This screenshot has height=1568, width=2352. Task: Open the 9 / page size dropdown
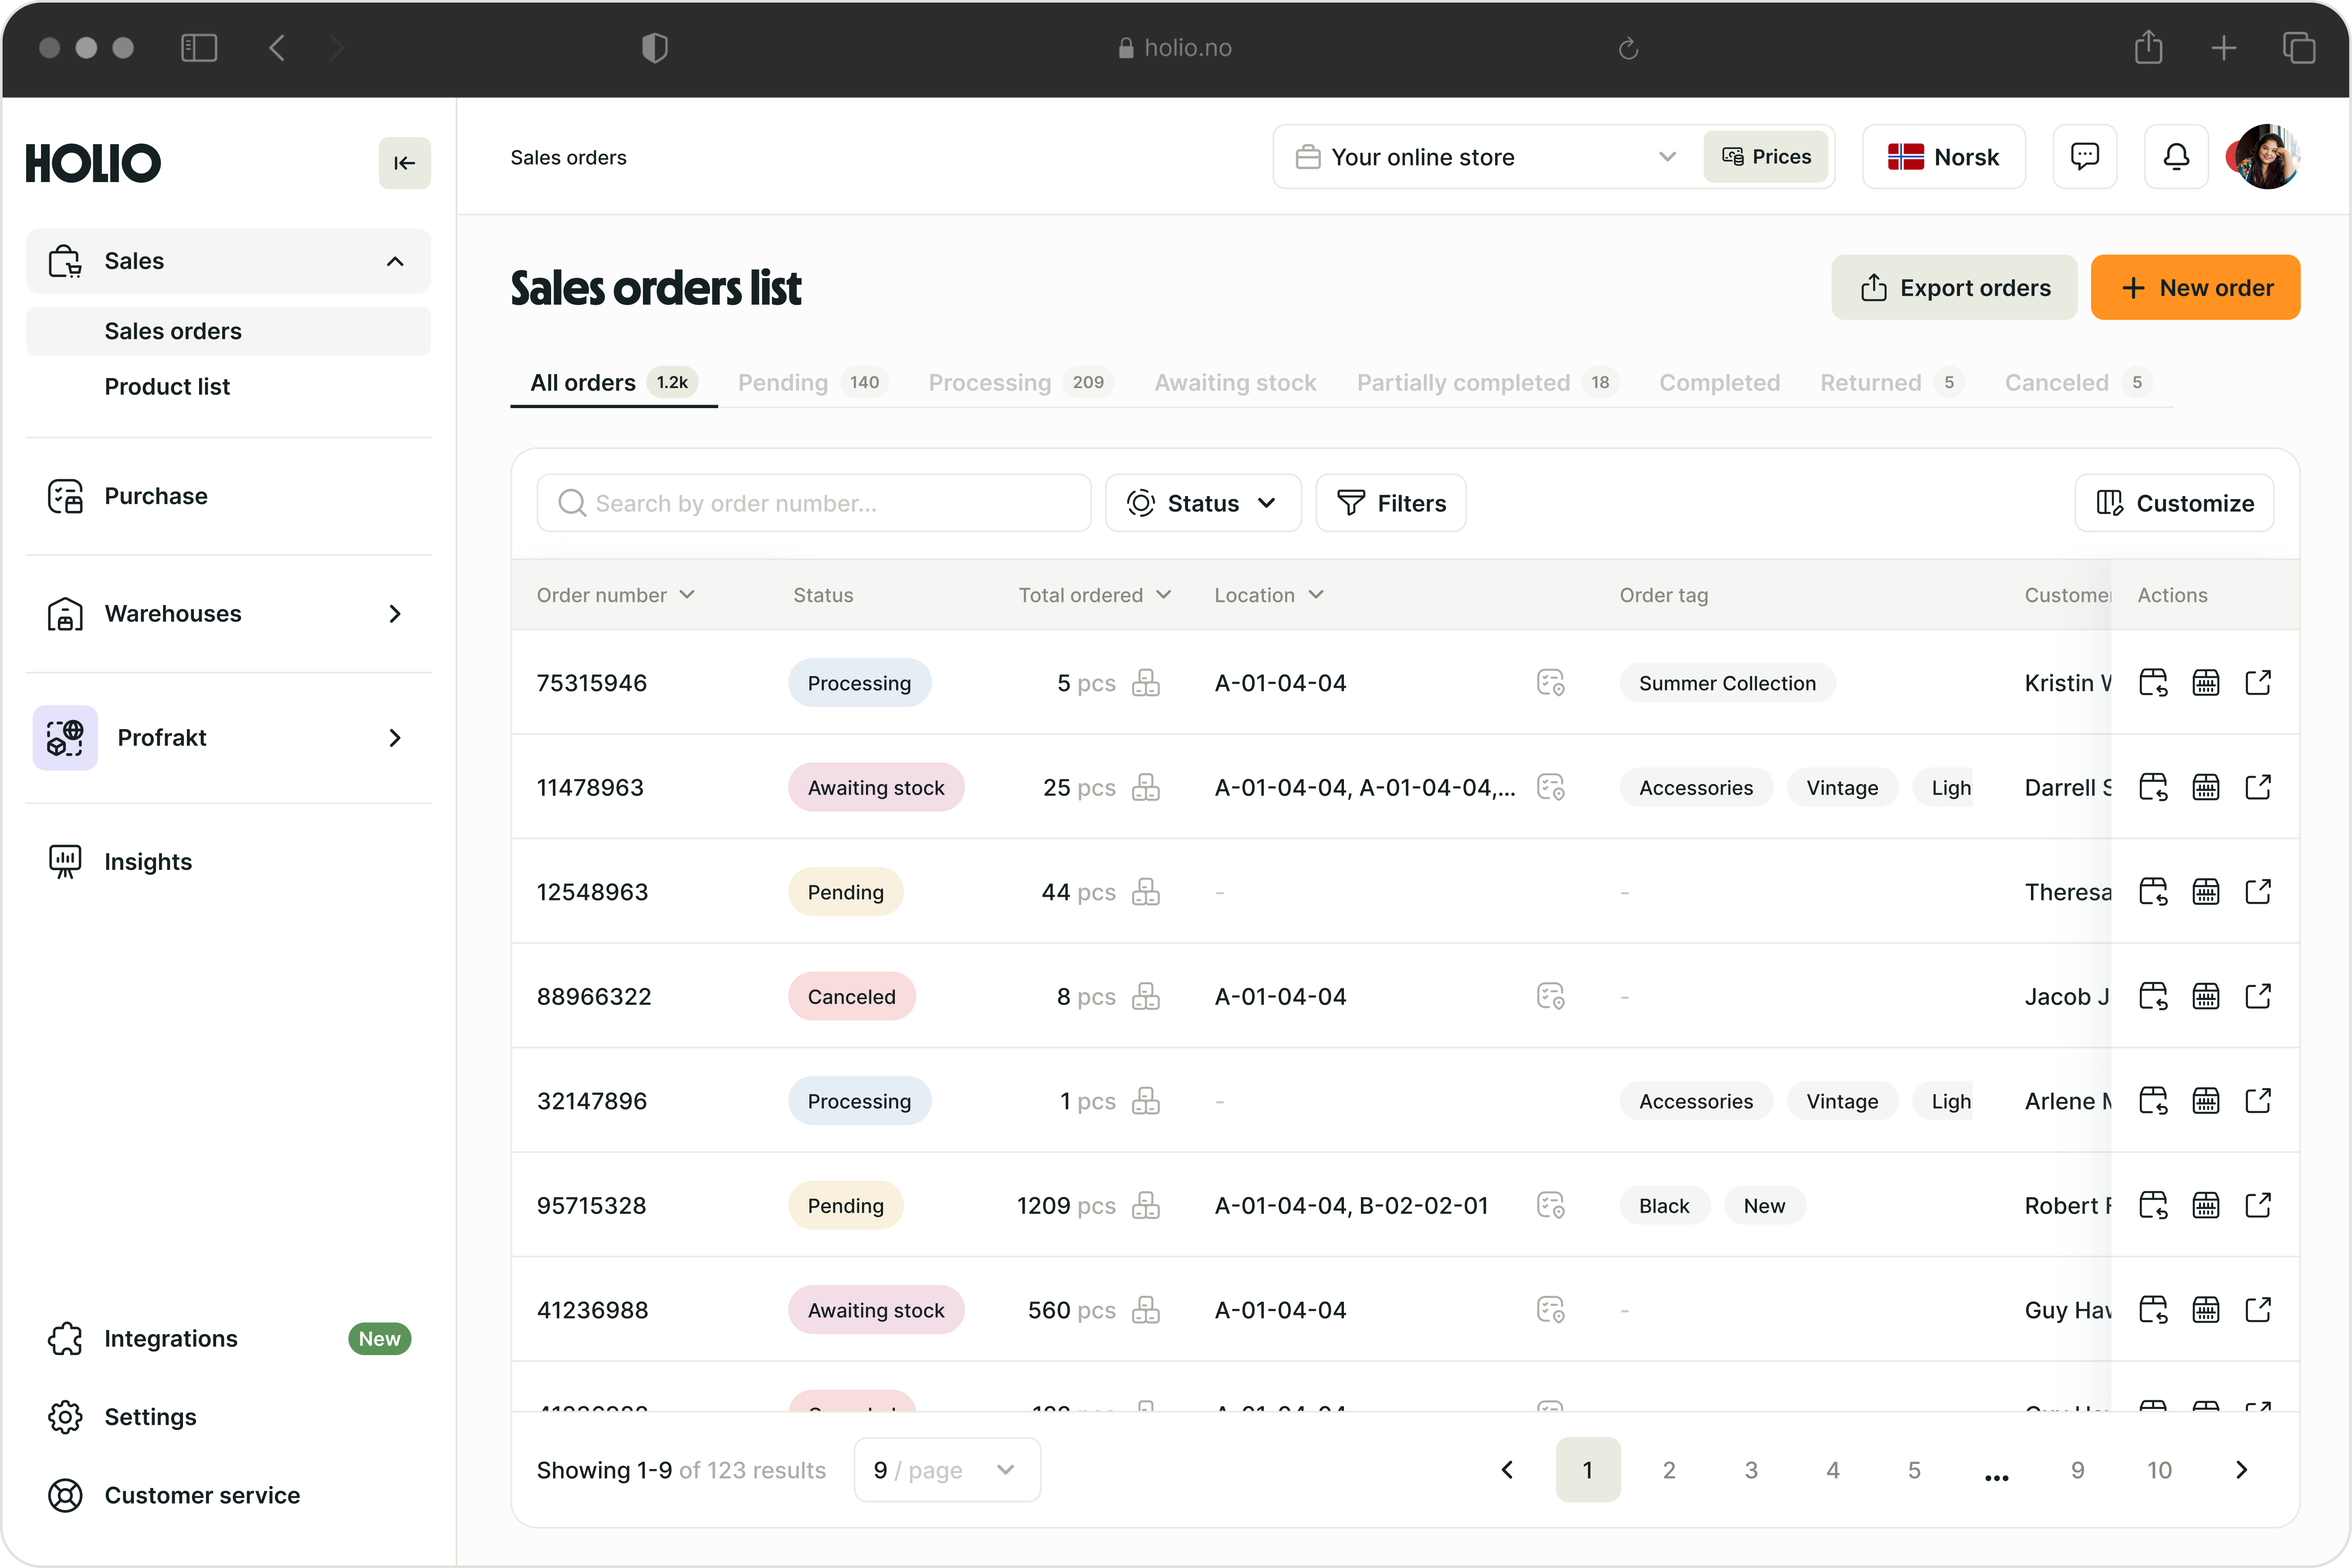pyautogui.click(x=946, y=1470)
